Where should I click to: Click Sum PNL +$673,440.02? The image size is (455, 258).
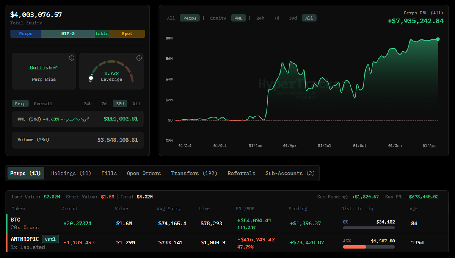422,197
